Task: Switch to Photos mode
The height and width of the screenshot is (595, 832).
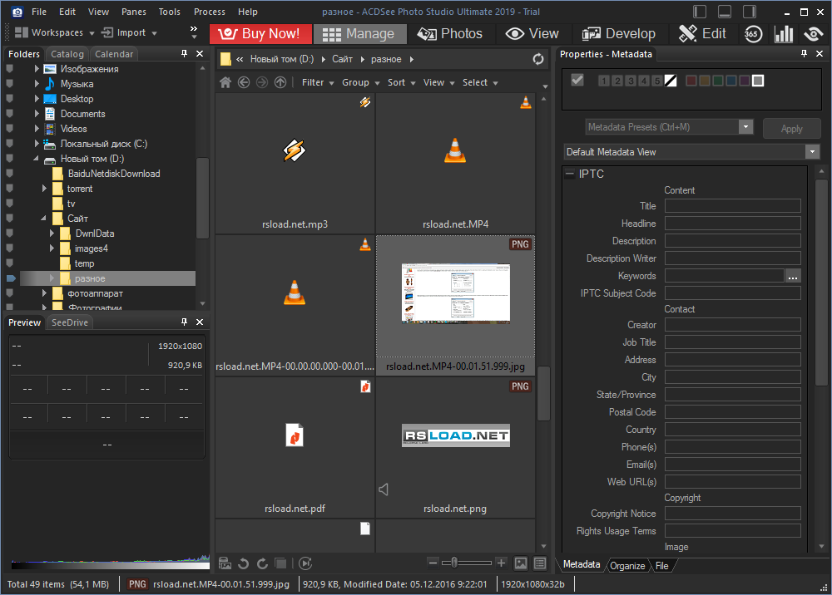Action: [x=450, y=34]
